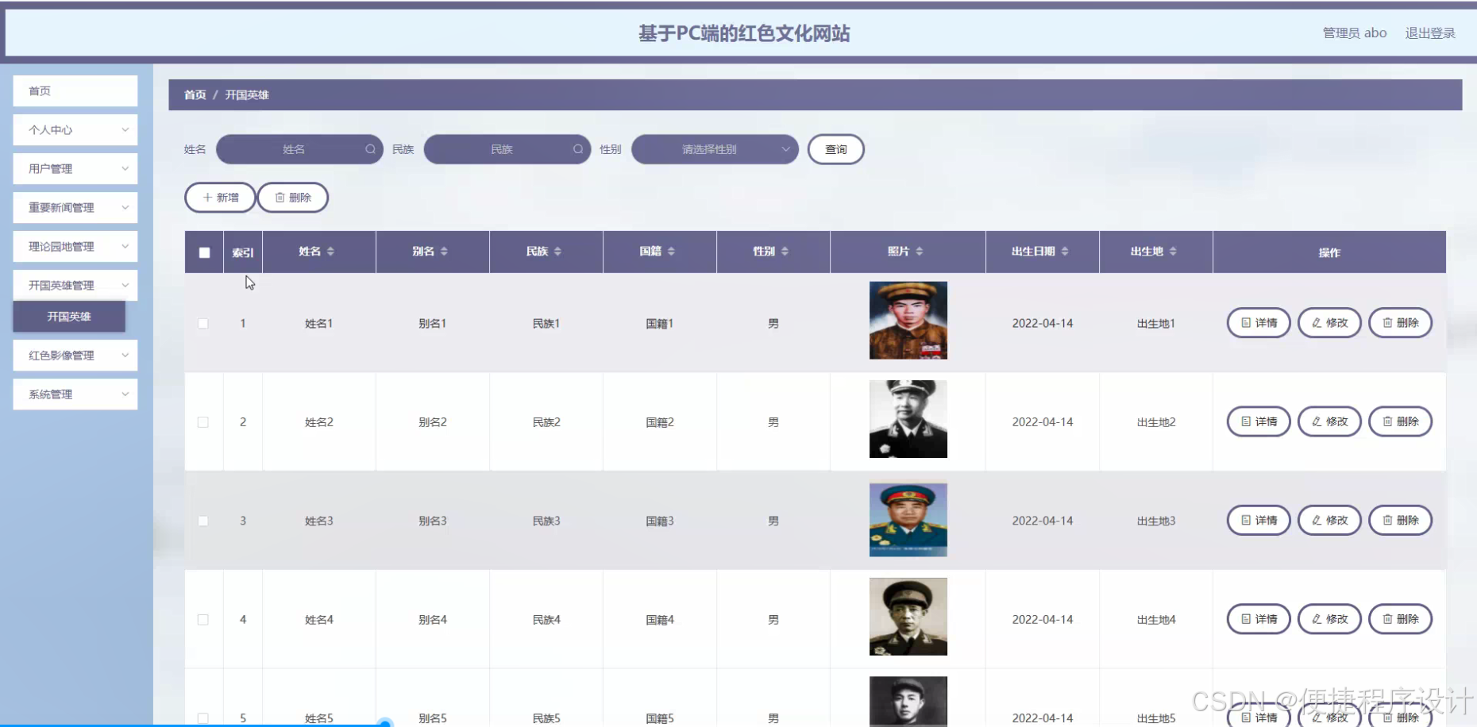Sort the table by the 民族 column arrows
The width and height of the screenshot is (1477, 727).
557,252
